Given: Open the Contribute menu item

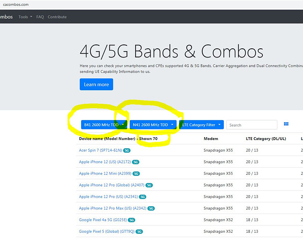Looking at the screenshot, I should coord(57,17).
